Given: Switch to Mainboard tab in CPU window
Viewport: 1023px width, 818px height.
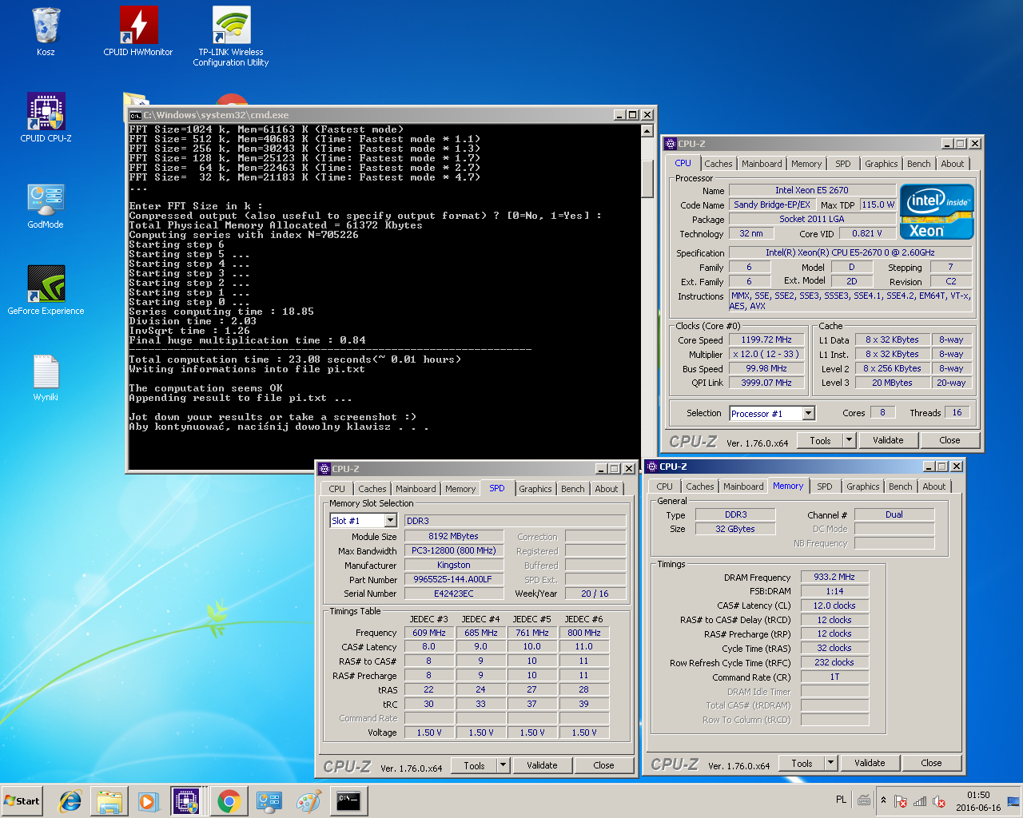Looking at the screenshot, I should [x=762, y=164].
